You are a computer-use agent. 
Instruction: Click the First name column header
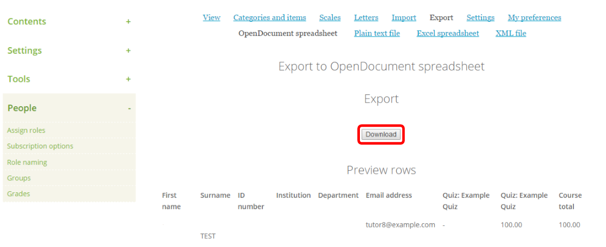pyautogui.click(x=171, y=201)
